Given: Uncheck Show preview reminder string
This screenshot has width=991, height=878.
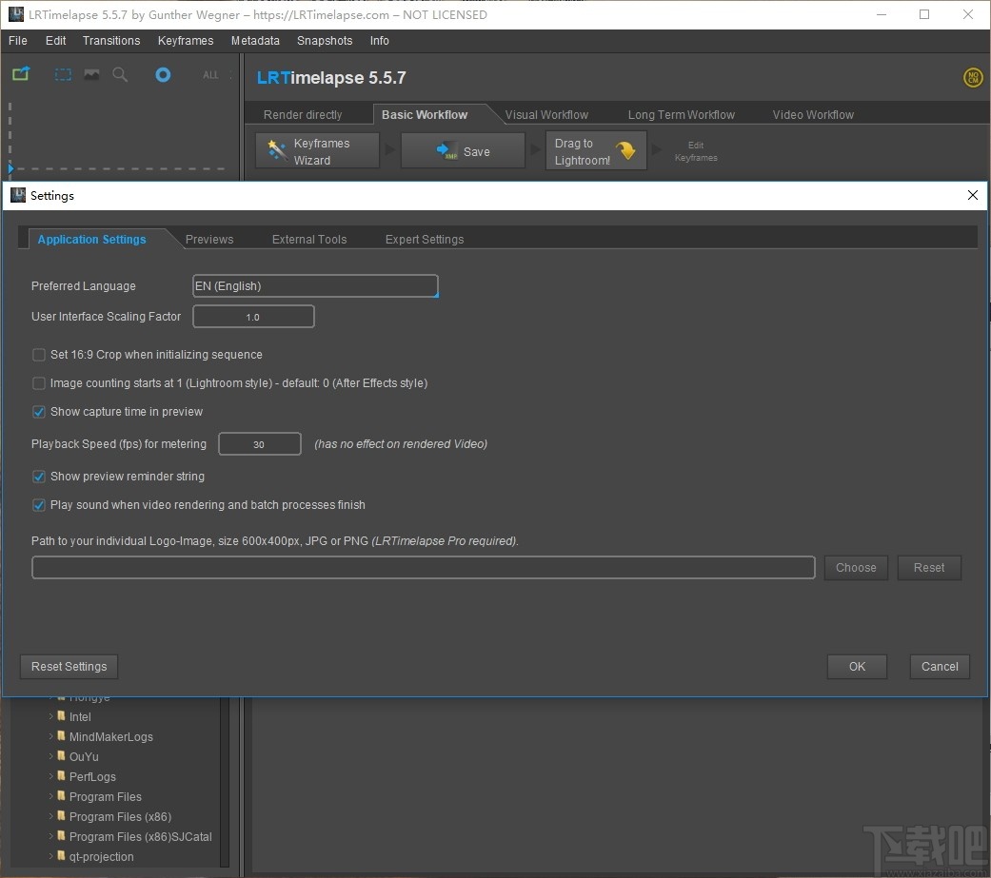Looking at the screenshot, I should click(38, 477).
